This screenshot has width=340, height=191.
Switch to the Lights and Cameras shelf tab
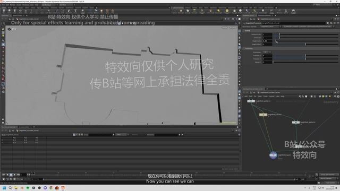pos(178,7)
